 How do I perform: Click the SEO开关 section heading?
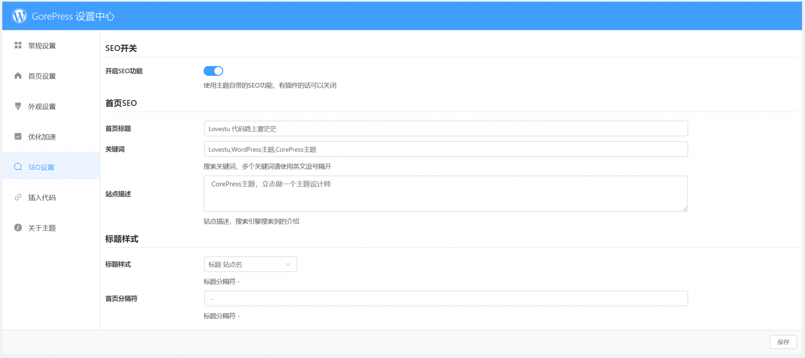[x=121, y=48]
